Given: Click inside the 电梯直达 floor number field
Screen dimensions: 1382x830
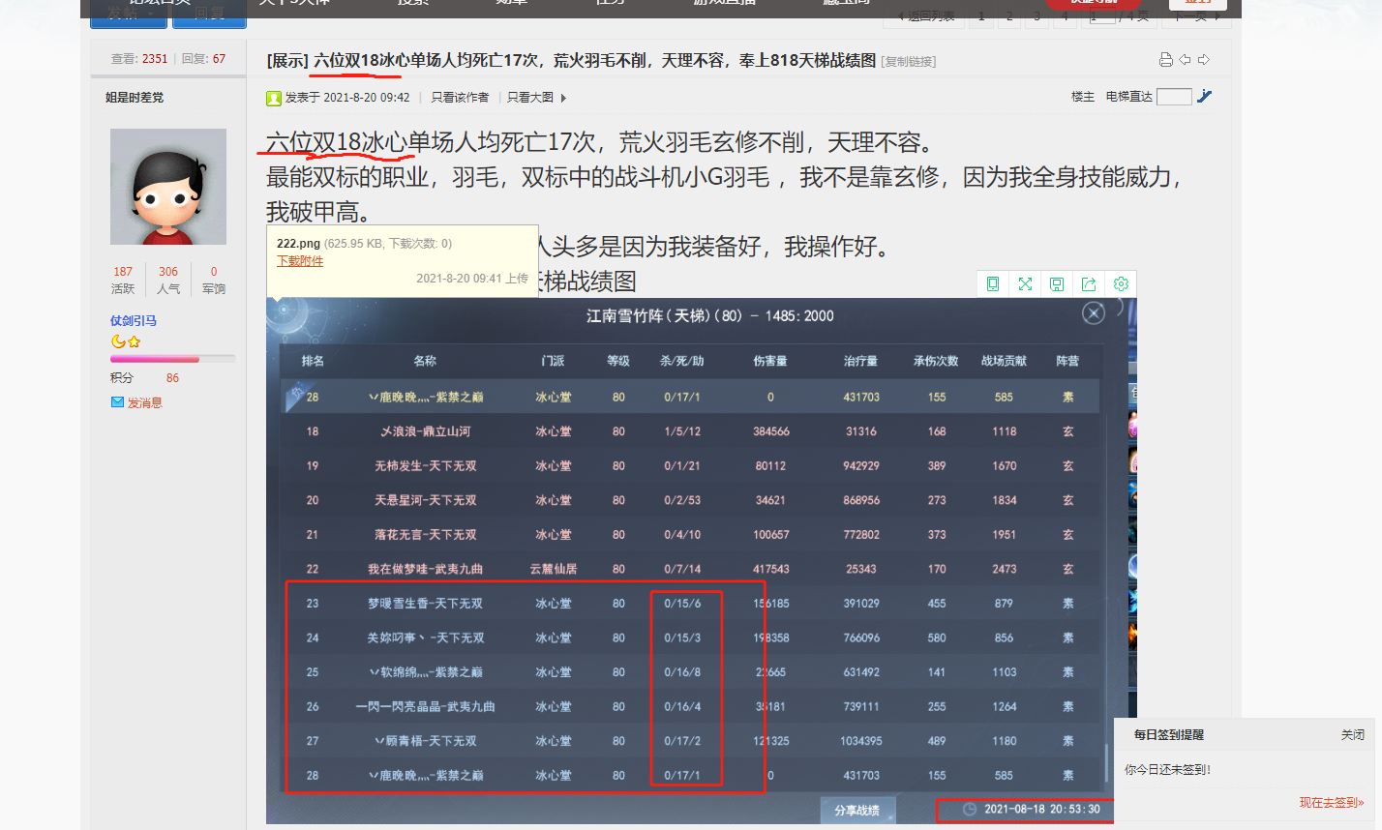Looking at the screenshot, I should coord(1173,97).
